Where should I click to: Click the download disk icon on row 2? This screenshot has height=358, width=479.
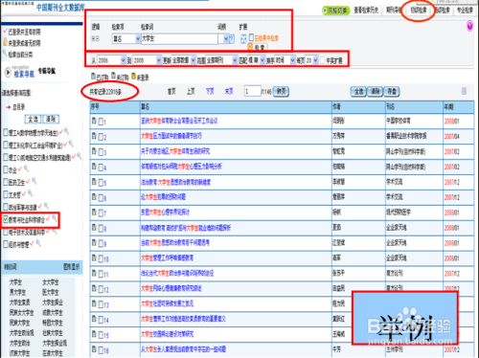(x=94, y=136)
